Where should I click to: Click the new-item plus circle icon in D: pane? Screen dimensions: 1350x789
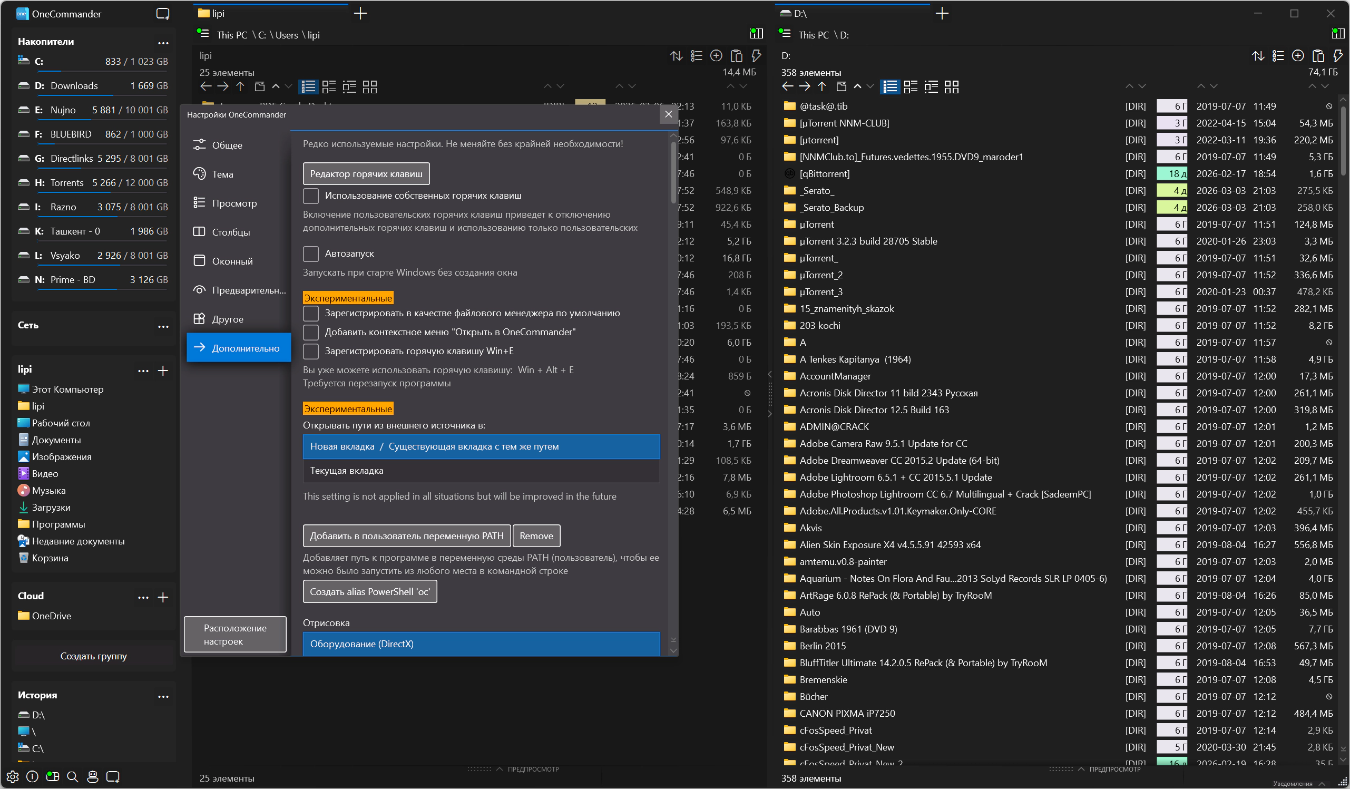[x=1297, y=56]
